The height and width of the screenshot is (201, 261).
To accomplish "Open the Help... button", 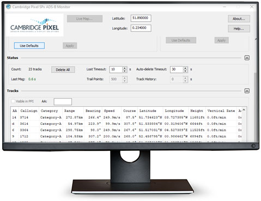I will (239, 28).
